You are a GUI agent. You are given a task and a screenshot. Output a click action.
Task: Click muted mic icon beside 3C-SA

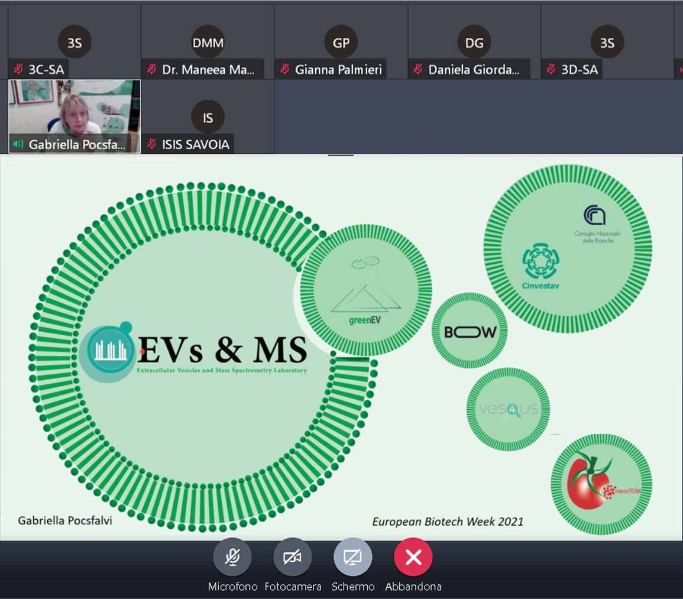pyautogui.click(x=18, y=69)
